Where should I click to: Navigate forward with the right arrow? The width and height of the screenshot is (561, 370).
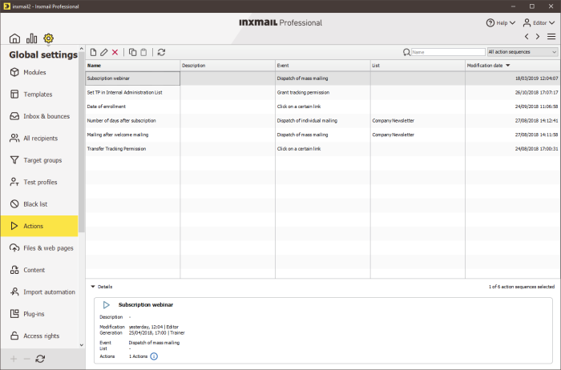[x=538, y=37]
